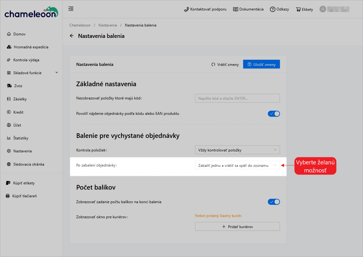Screen dimensions: 363x257
Task: Click the chameleoon logo
Action: click(x=31, y=12)
